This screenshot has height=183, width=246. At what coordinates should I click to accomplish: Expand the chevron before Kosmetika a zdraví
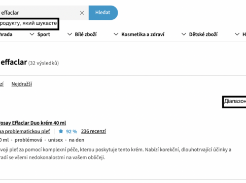click(116, 35)
